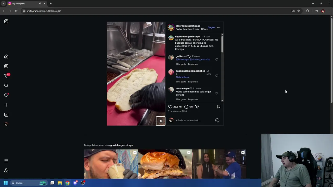This screenshot has width=333, height=187.
Task: Click the 7 de enero de 2024 date
Action: coord(177,111)
